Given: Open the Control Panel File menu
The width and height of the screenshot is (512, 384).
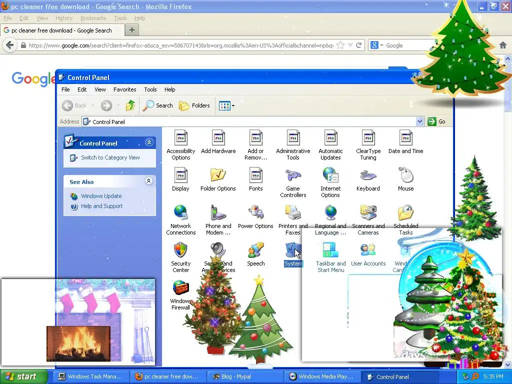Looking at the screenshot, I should [65, 89].
